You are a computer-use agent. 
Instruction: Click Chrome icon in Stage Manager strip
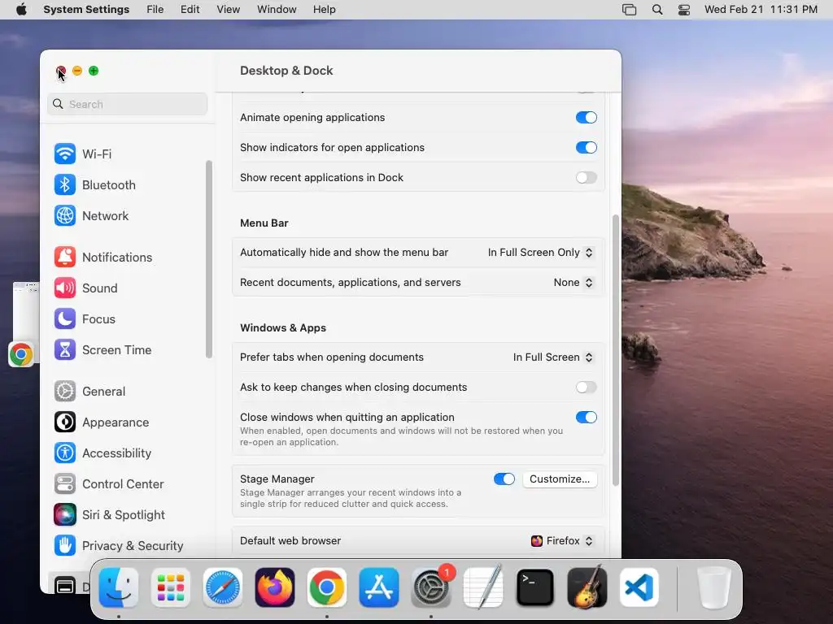[x=21, y=354]
